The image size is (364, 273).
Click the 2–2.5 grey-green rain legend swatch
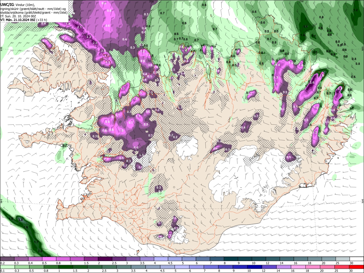click(95, 267)
